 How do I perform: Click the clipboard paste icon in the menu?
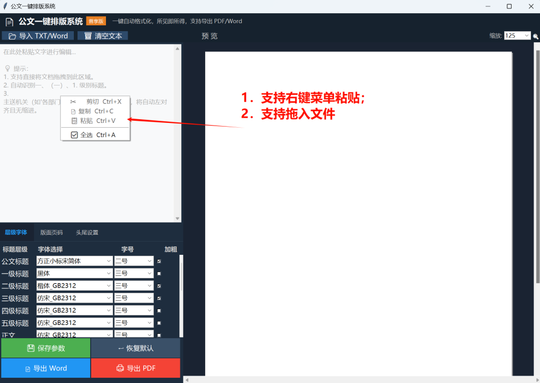(x=74, y=121)
